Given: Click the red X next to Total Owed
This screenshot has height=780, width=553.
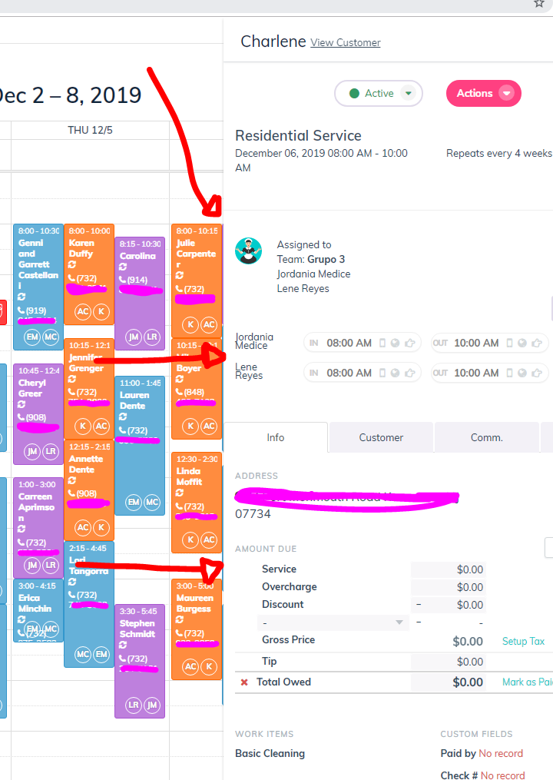Looking at the screenshot, I should point(244,682).
